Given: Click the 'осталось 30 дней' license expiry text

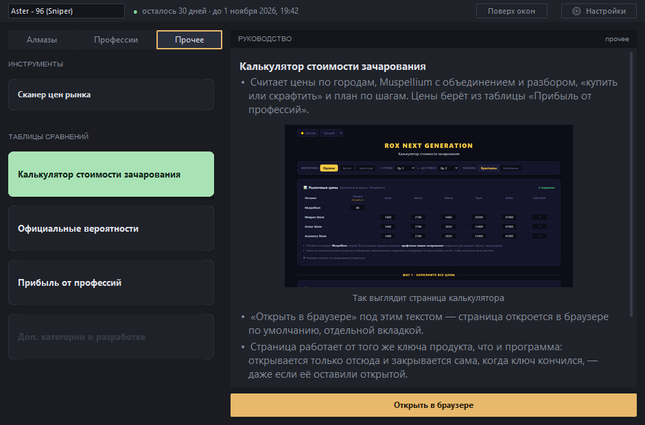Looking at the screenshot, I should pyautogui.click(x=220, y=11).
